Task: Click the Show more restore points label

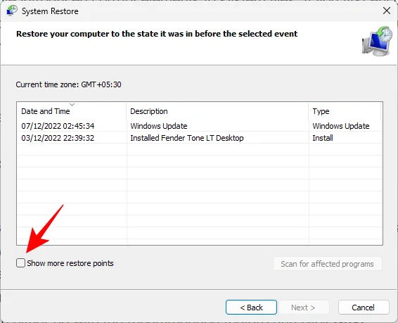Action: [70, 263]
